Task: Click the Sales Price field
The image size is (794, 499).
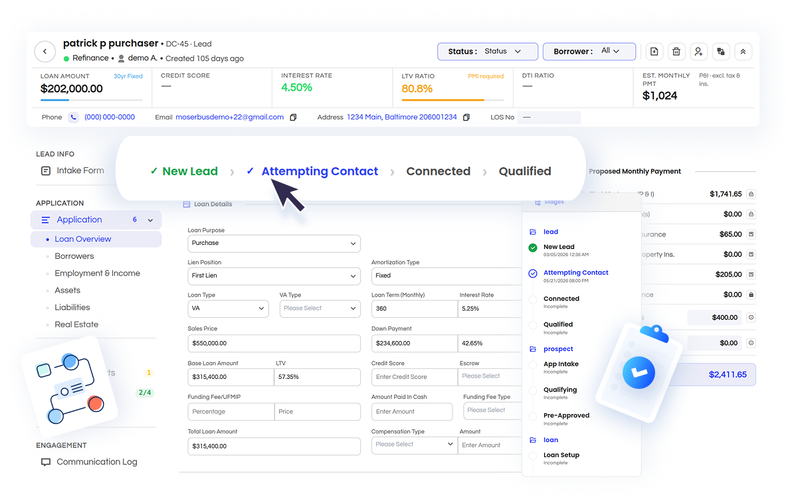Action: [x=274, y=343]
